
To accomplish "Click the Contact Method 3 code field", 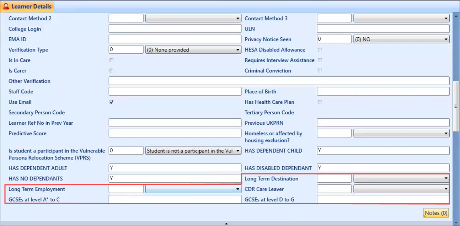I will click(x=335, y=18).
